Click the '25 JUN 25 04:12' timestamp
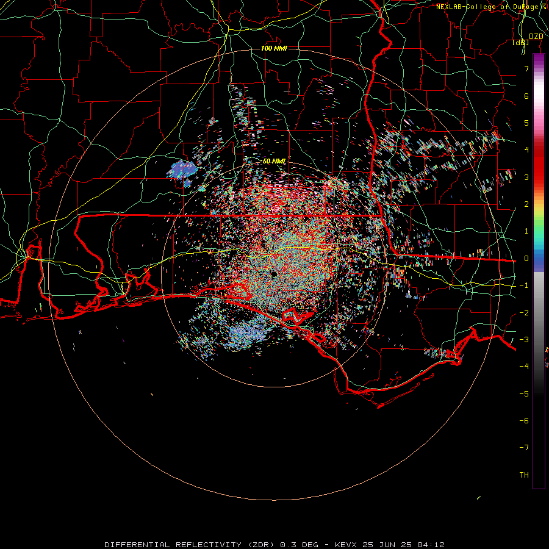The height and width of the screenshot is (549, 549). (403, 545)
